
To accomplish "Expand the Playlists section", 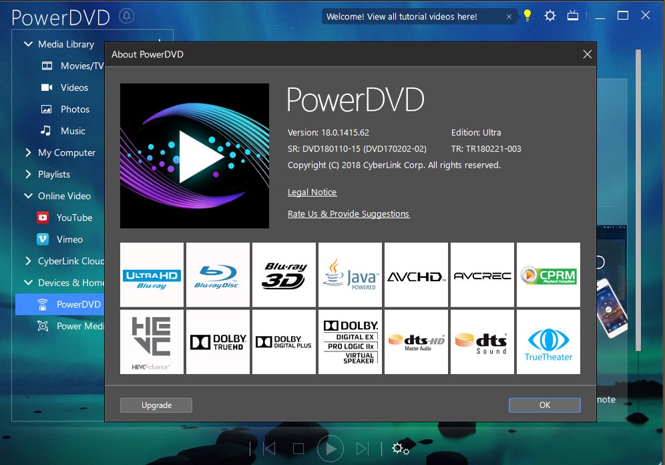I will (28, 174).
